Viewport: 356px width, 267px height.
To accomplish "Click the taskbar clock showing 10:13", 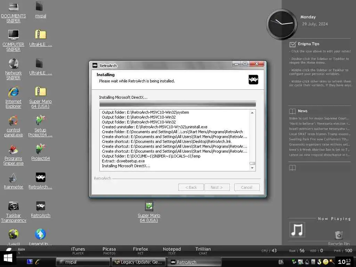I will 344,262.
